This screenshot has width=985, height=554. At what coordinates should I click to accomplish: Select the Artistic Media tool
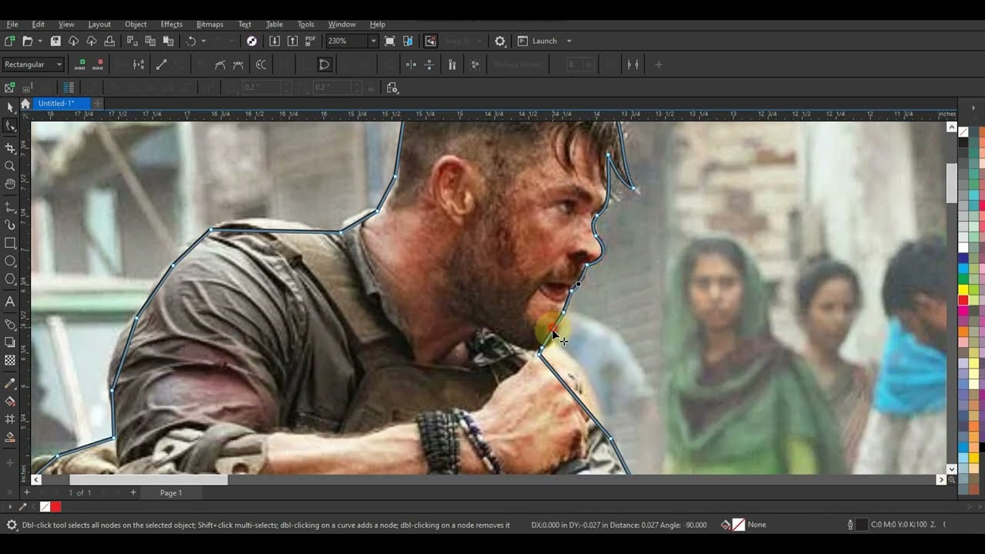(x=10, y=225)
